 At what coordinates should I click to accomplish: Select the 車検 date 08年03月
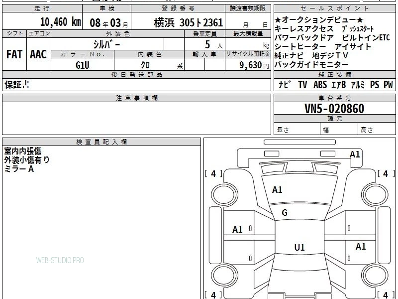(x=109, y=23)
